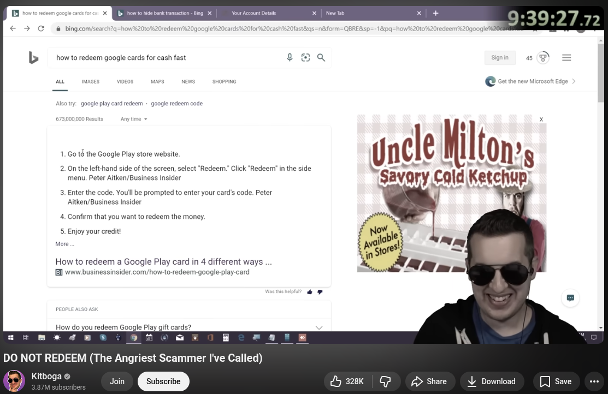Switch to VIDEOS search tab
This screenshot has width=608, height=394.
(x=125, y=82)
